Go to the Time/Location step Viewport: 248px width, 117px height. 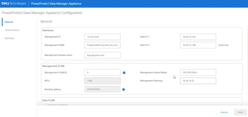pos(12,30)
